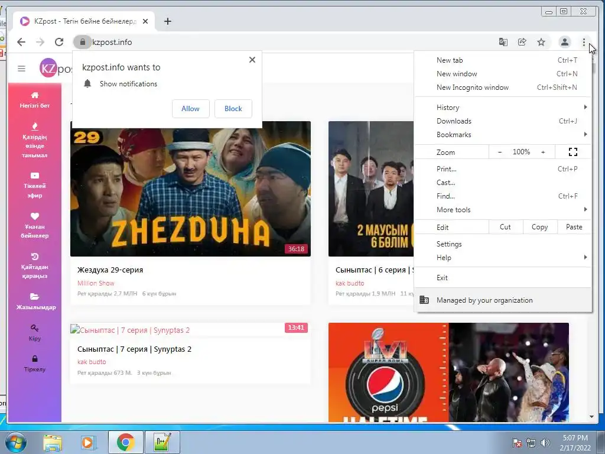Decrease zoom with the minus button
Screen dimensions: 605x454
500,152
